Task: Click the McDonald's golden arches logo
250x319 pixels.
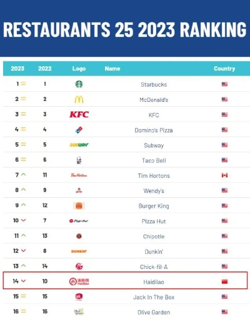Action: click(79, 100)
